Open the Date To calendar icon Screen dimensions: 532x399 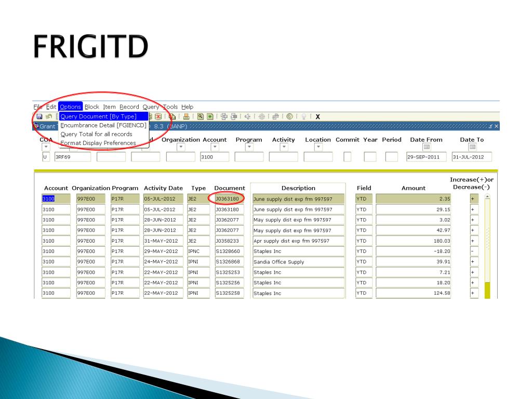click(x=472, y=147)
